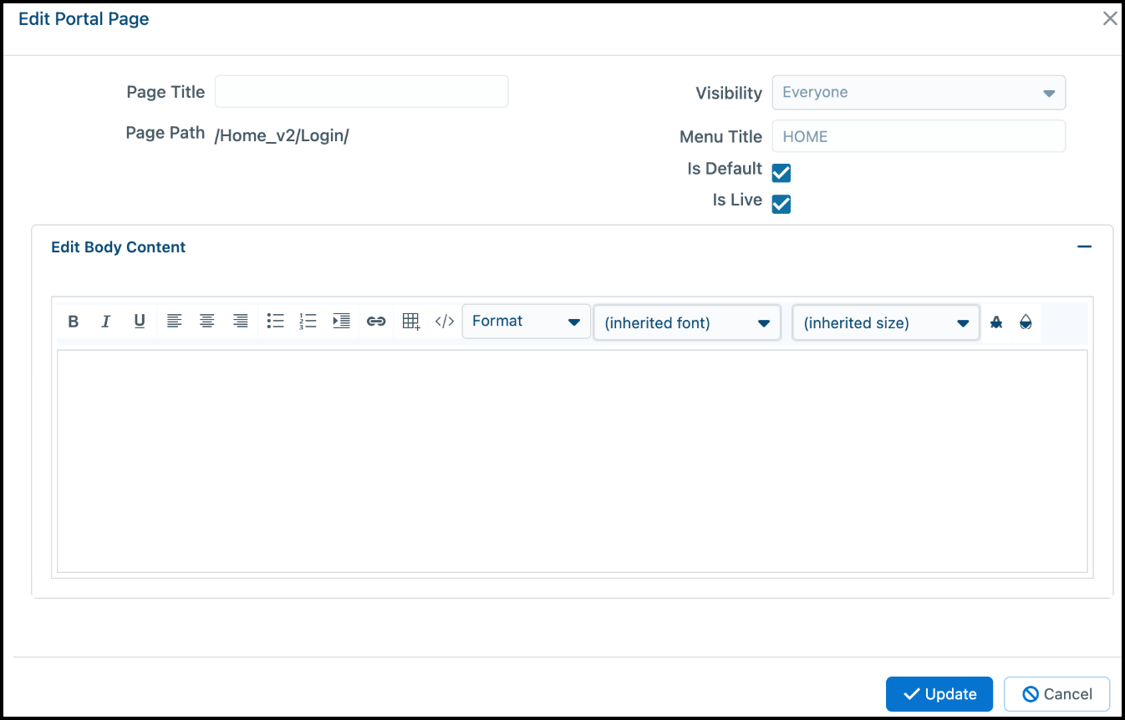1125x720 pixels.
Task: Click inside the Page Title field
Action: tap(361, 91)
